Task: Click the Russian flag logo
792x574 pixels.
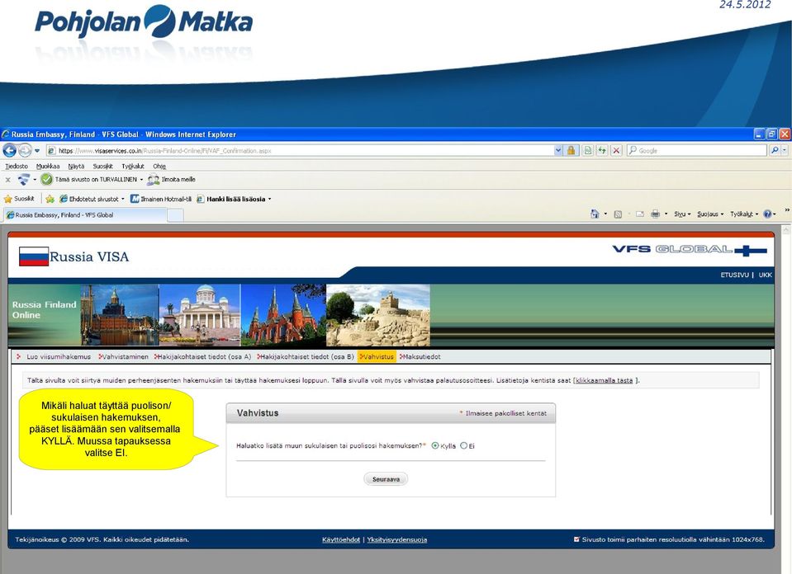Action: [x=34, y=256]
